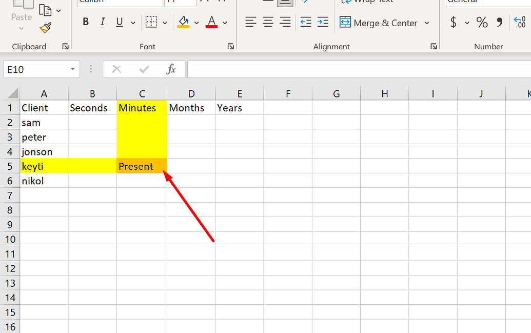Image resolution: width=531 pixels, height=333 pixels.
Task: Open the Borders dropdown menu
Action: pos(164,22)
